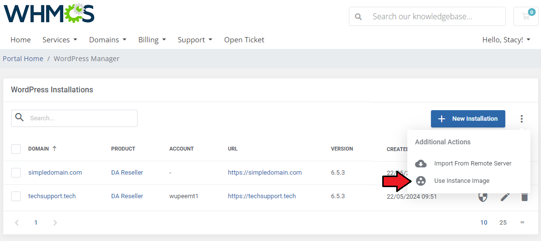
Task: Open DA Reseller product for simpledomain.com
Action: 127,173
